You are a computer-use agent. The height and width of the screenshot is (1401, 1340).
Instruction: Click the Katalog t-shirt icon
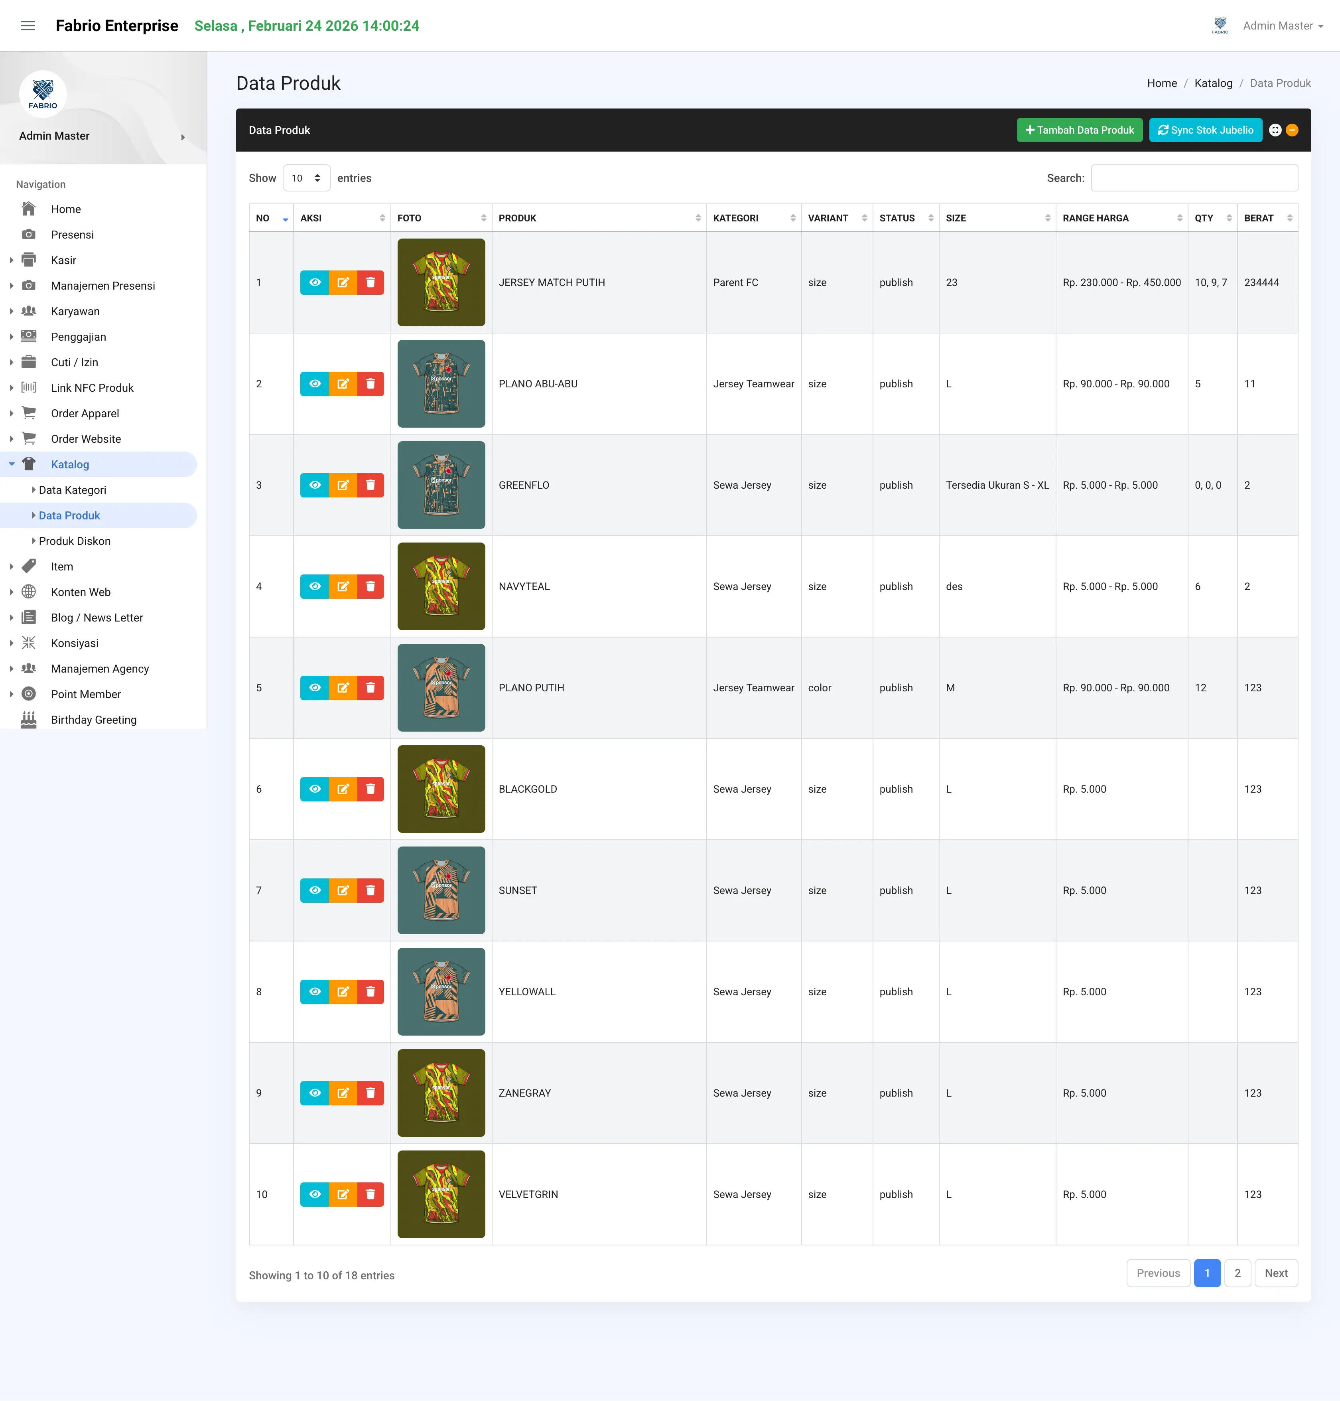(29, 464)
